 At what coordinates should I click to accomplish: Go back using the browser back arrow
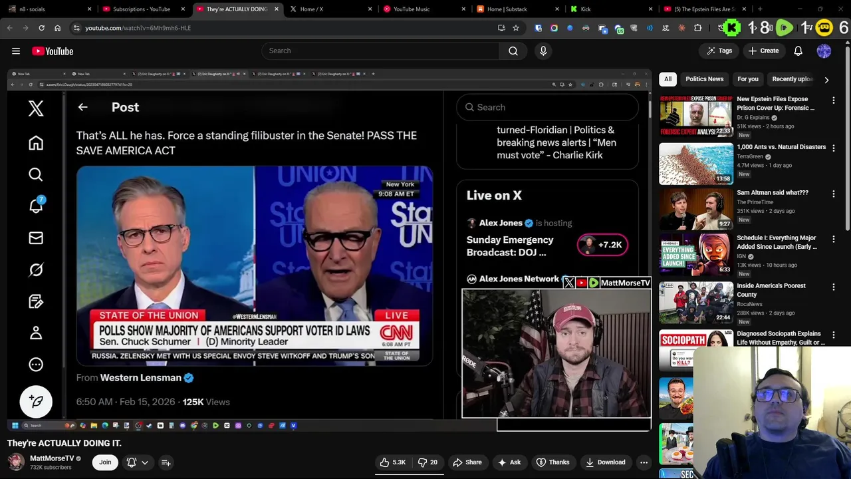[x=10, y=28]
